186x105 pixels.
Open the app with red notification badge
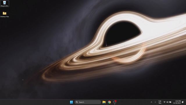pyautogui.click(x=115, y=102)
